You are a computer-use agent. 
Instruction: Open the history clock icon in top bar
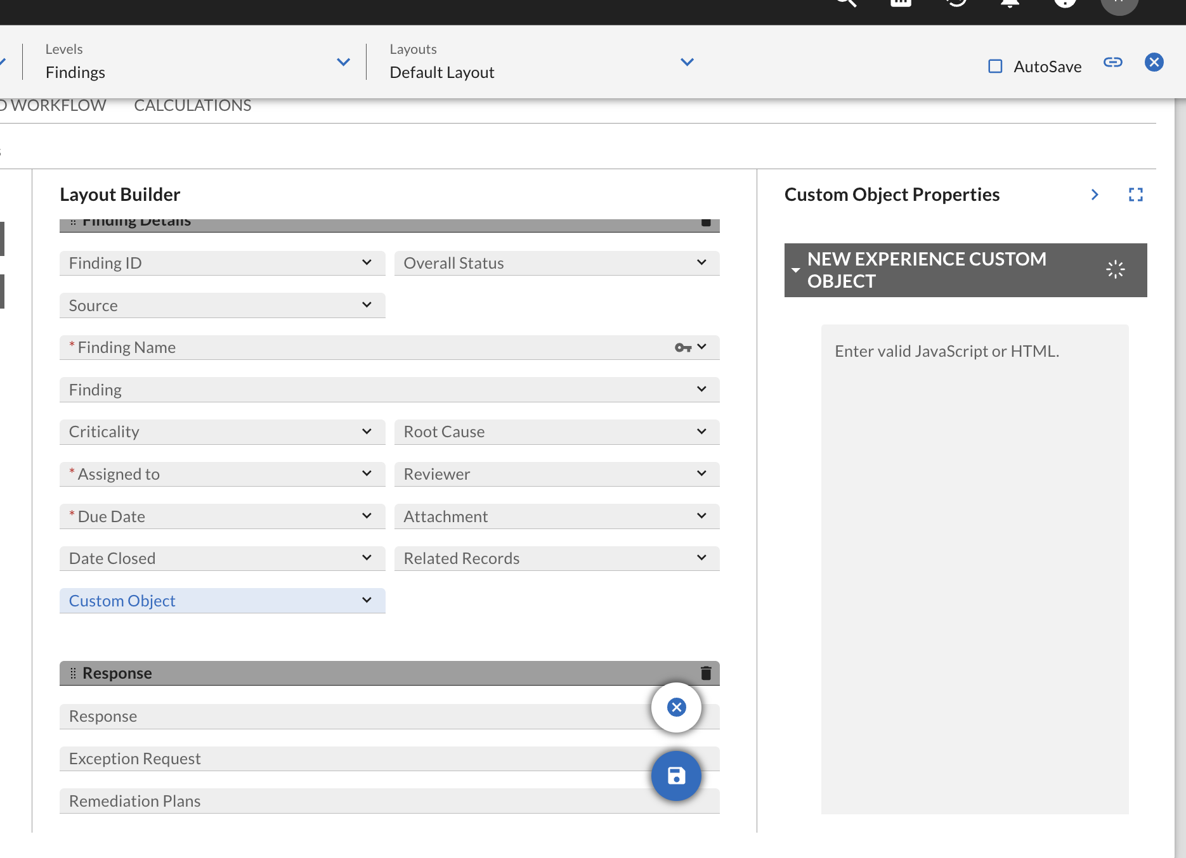pos(956,2)
